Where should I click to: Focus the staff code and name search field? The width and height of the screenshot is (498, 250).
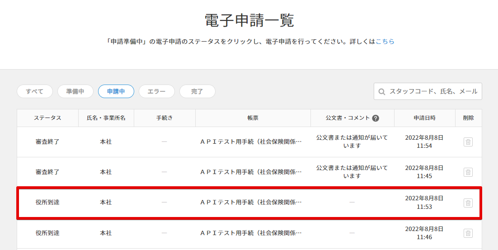(x=433, y=91)
